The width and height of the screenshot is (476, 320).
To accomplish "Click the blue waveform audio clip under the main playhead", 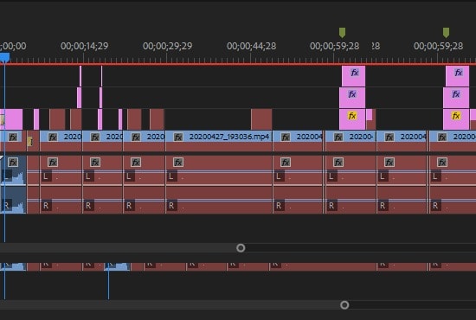I will [13, 184].
